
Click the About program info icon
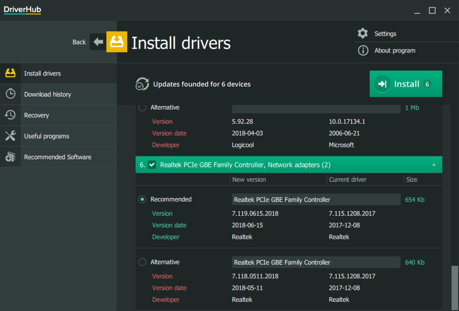click(x=363, y=51)
